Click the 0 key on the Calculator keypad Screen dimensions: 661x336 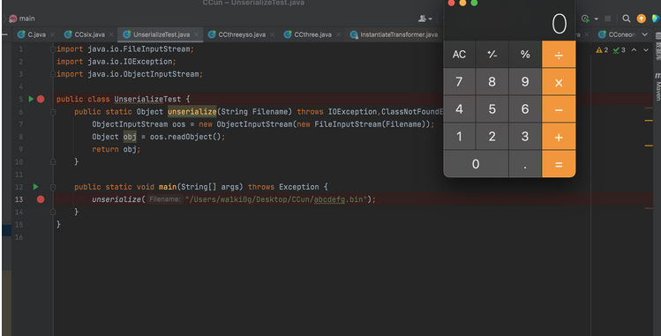coord(476,164)
